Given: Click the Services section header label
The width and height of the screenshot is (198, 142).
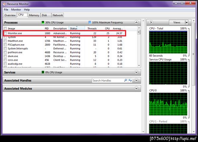Looking at the screenshot, I should [10, 72].
